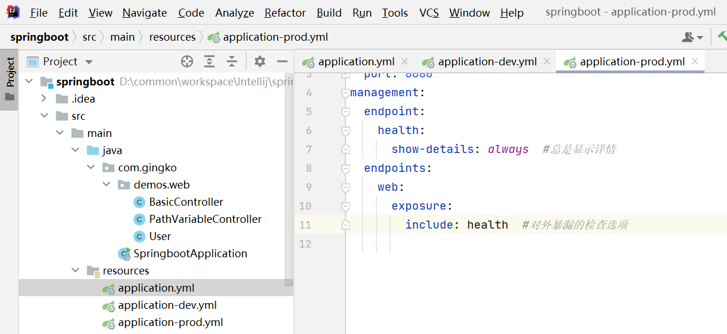Open the Edit menu
This screenshot has height=334, width=727.
(68, 13)
